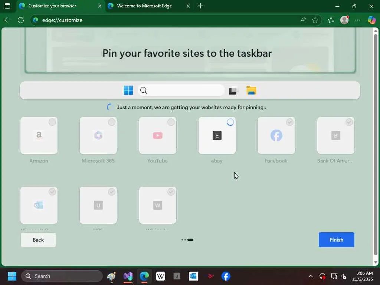Select the ebay site tile
The height and width of the screenshot is (285, 380).
[217, 135]
